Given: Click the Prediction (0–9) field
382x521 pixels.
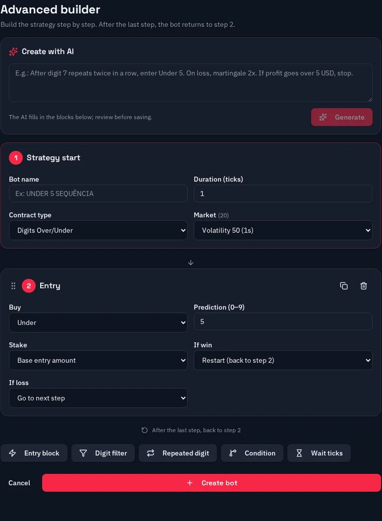Looking at the screenshot, I should 283,322.
